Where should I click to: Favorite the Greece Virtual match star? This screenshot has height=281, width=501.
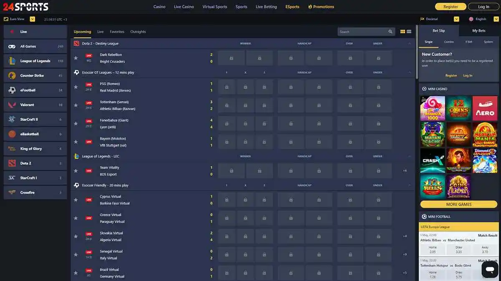[76, 218]
